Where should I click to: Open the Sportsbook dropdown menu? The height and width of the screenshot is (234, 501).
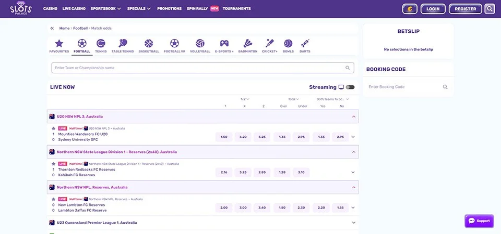(x=106, y=9)
